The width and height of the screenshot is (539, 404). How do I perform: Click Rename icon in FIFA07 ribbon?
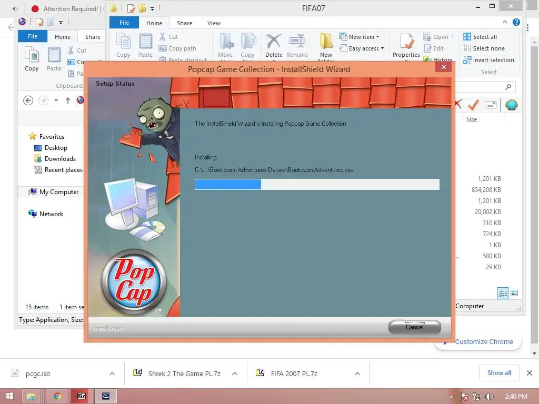click(297, 46)
